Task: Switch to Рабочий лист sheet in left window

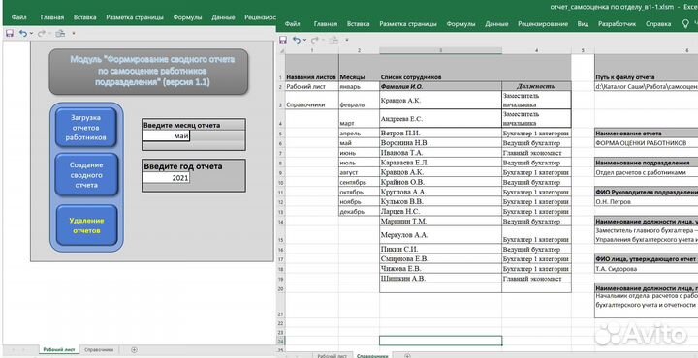Action: (59, 350)
